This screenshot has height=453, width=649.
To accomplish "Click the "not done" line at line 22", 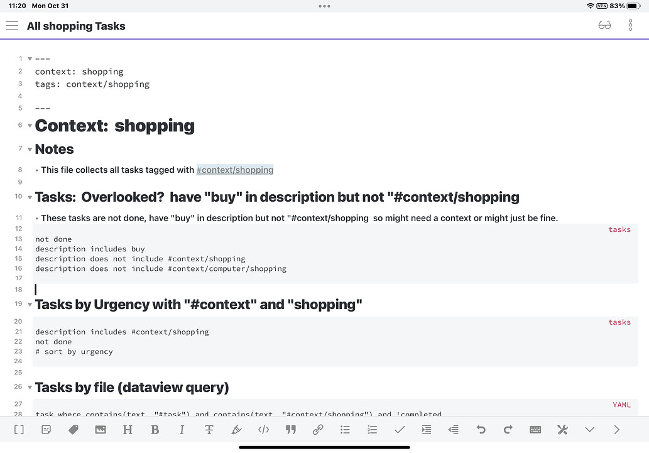I will pos(53,342).
